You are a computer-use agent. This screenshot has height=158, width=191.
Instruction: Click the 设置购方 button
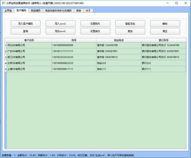pyautogui.click(x=95, y=24)
